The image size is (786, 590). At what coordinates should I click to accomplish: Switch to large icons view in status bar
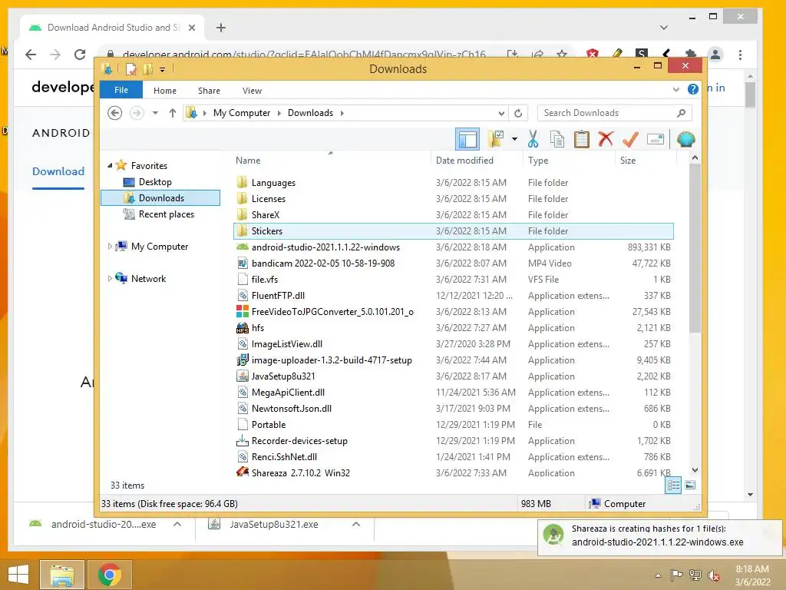tap(690, 485)
